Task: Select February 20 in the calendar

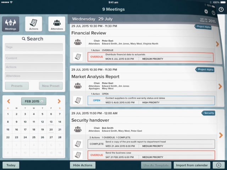Action: tap(51, 130)
